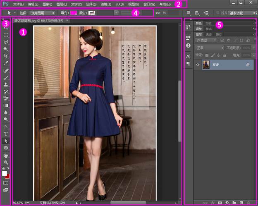The height and width of the screenshot is (206, 258).
Task: Click the white foreground color swatch
Action: point(5,173)
